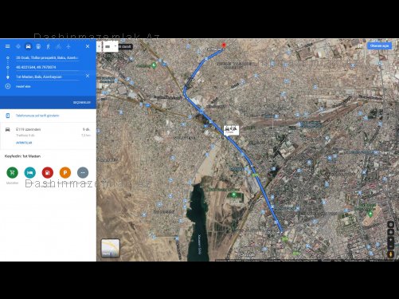Select driving travel mode
This screenshot has width=399, height=299.
pyautogui.click(x=28, y=46)
